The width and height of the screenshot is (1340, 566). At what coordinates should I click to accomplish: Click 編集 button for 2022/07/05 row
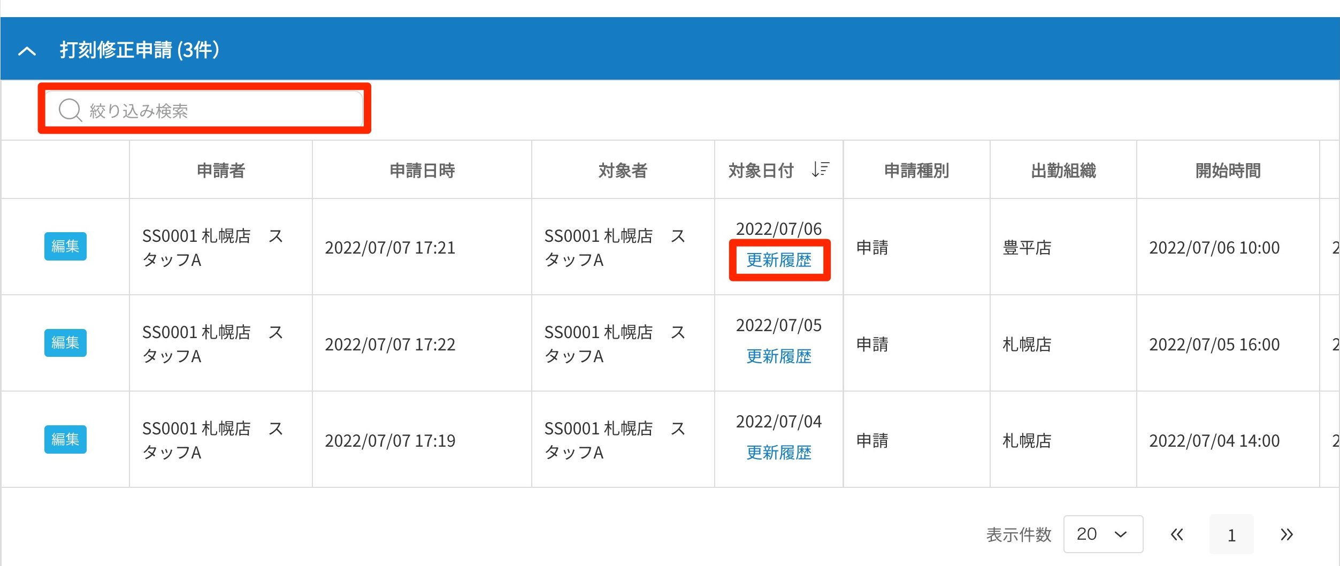click(x=65, y=342)
